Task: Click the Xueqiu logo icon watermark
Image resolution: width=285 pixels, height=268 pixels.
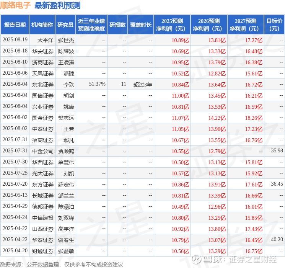Action: pyautogui.click(x=197, y=259)
